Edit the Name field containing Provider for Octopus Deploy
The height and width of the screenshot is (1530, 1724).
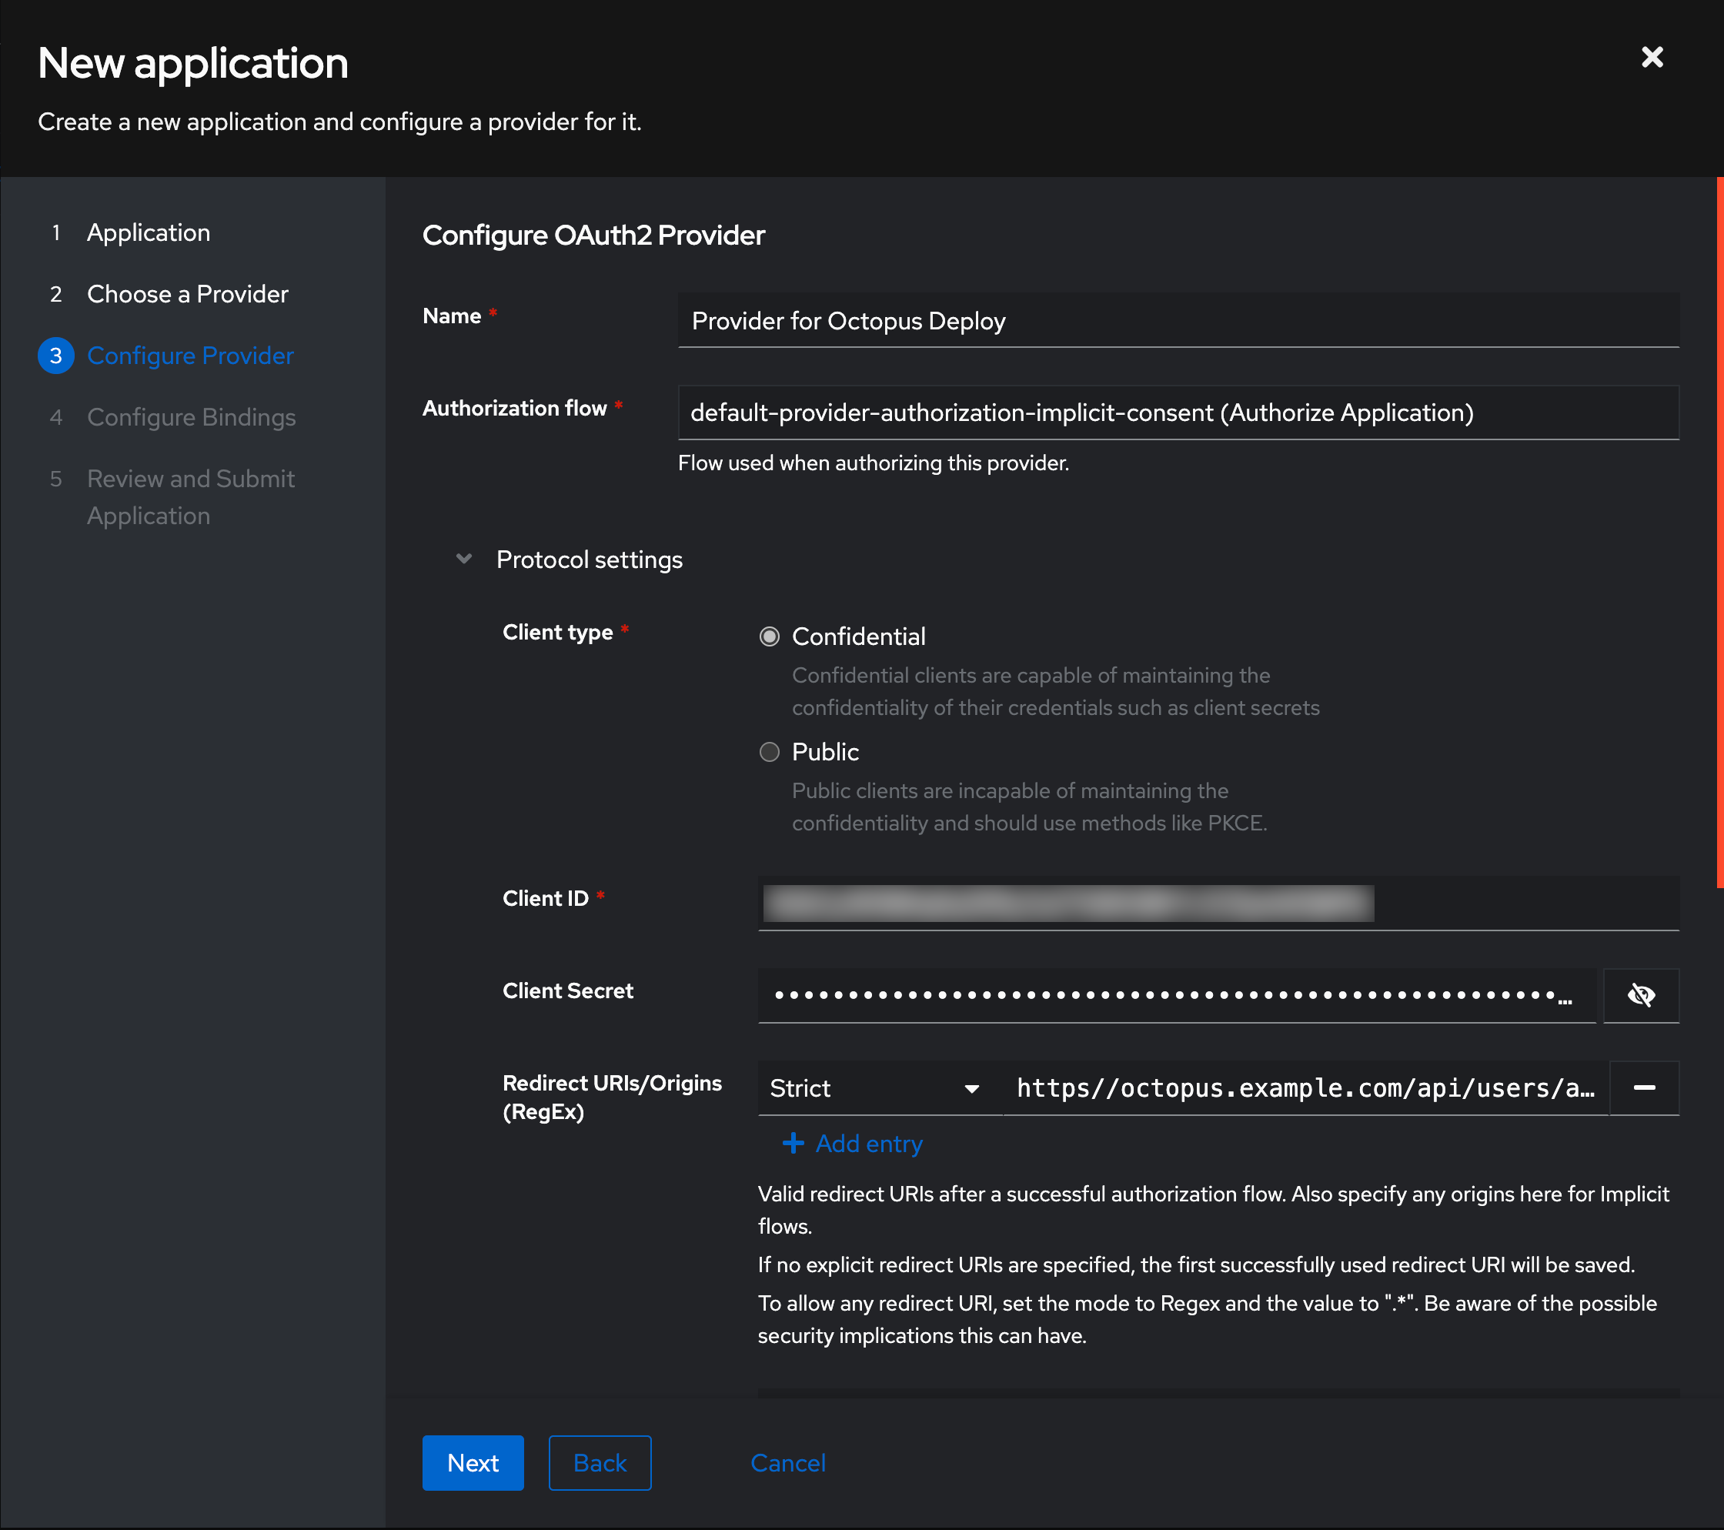[x=1177, y=320]
